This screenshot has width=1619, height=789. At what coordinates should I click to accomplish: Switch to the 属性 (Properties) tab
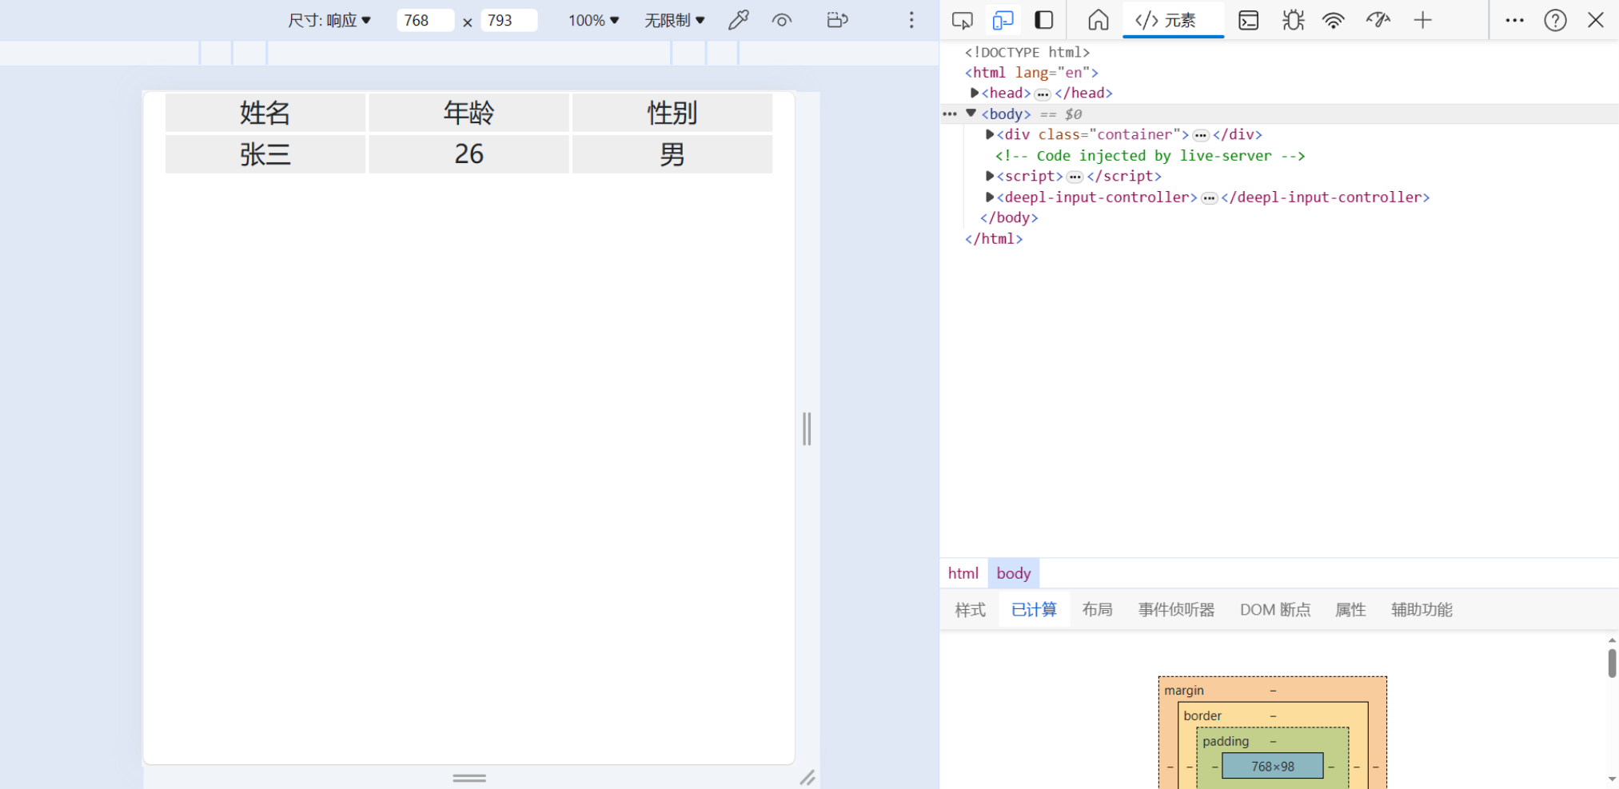point(1350,610)
